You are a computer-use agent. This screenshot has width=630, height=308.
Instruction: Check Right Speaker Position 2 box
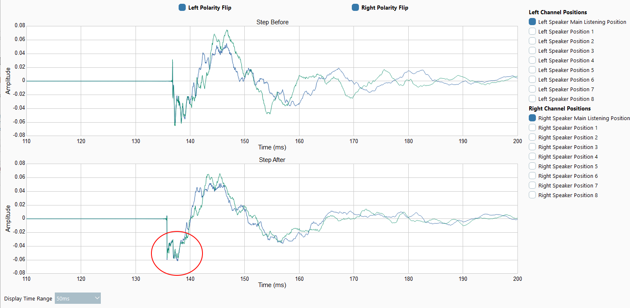tap(533, 137)
